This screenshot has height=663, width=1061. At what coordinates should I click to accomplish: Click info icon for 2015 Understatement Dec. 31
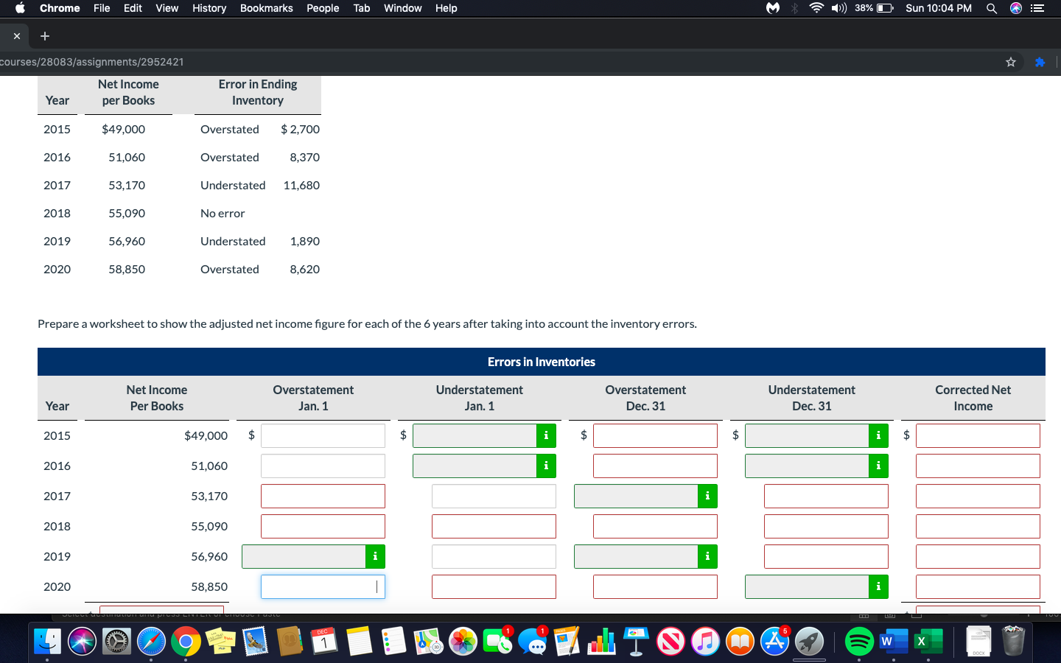[x=878, y=435]
